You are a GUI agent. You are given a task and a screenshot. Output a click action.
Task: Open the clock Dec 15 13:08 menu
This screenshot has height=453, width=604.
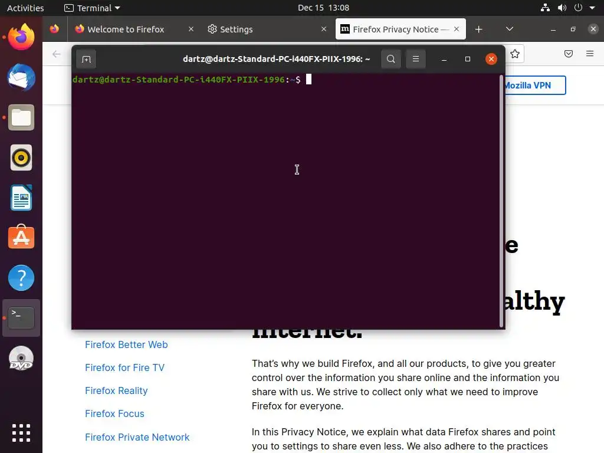(x=324, y=8)
